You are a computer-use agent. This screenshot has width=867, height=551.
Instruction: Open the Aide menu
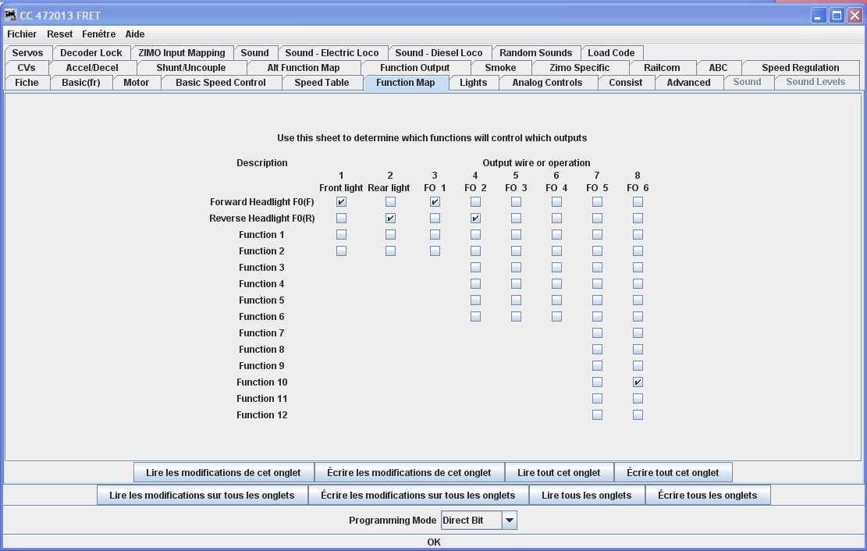pyautogui.click(x=135, y=34)
